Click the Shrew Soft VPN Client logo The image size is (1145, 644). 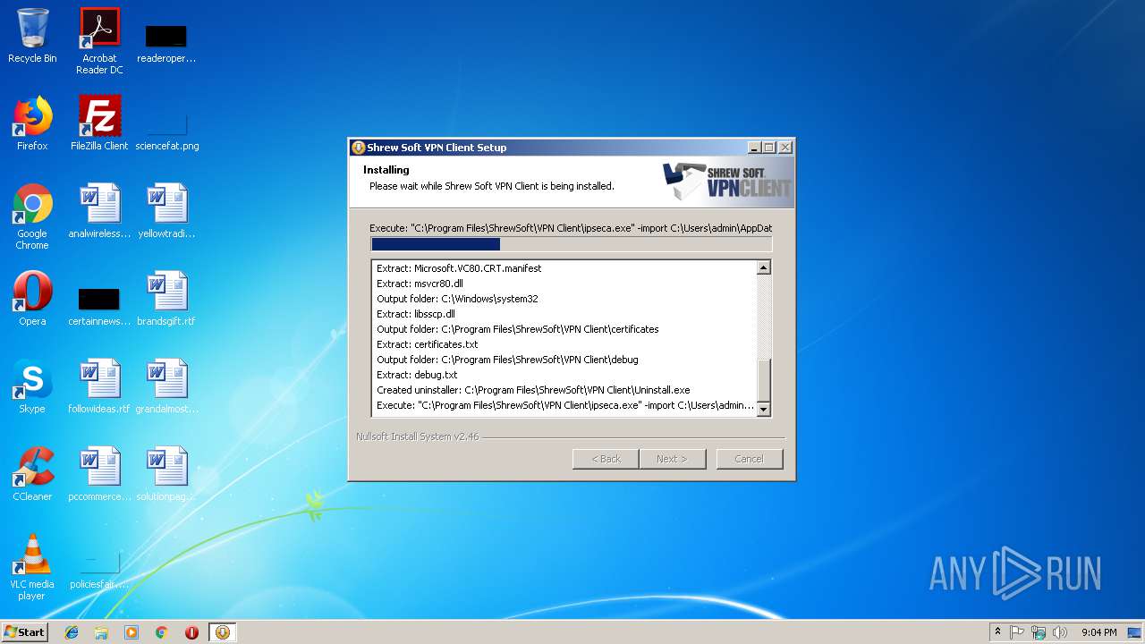tap(727, 182)
